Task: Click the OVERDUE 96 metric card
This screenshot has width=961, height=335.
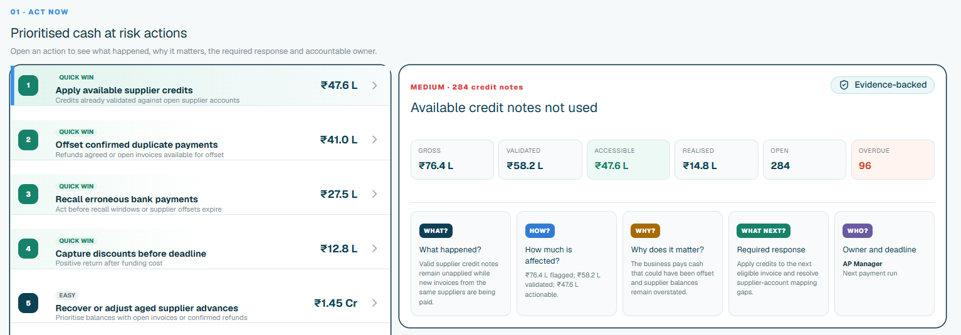Action: pos(893,160)
